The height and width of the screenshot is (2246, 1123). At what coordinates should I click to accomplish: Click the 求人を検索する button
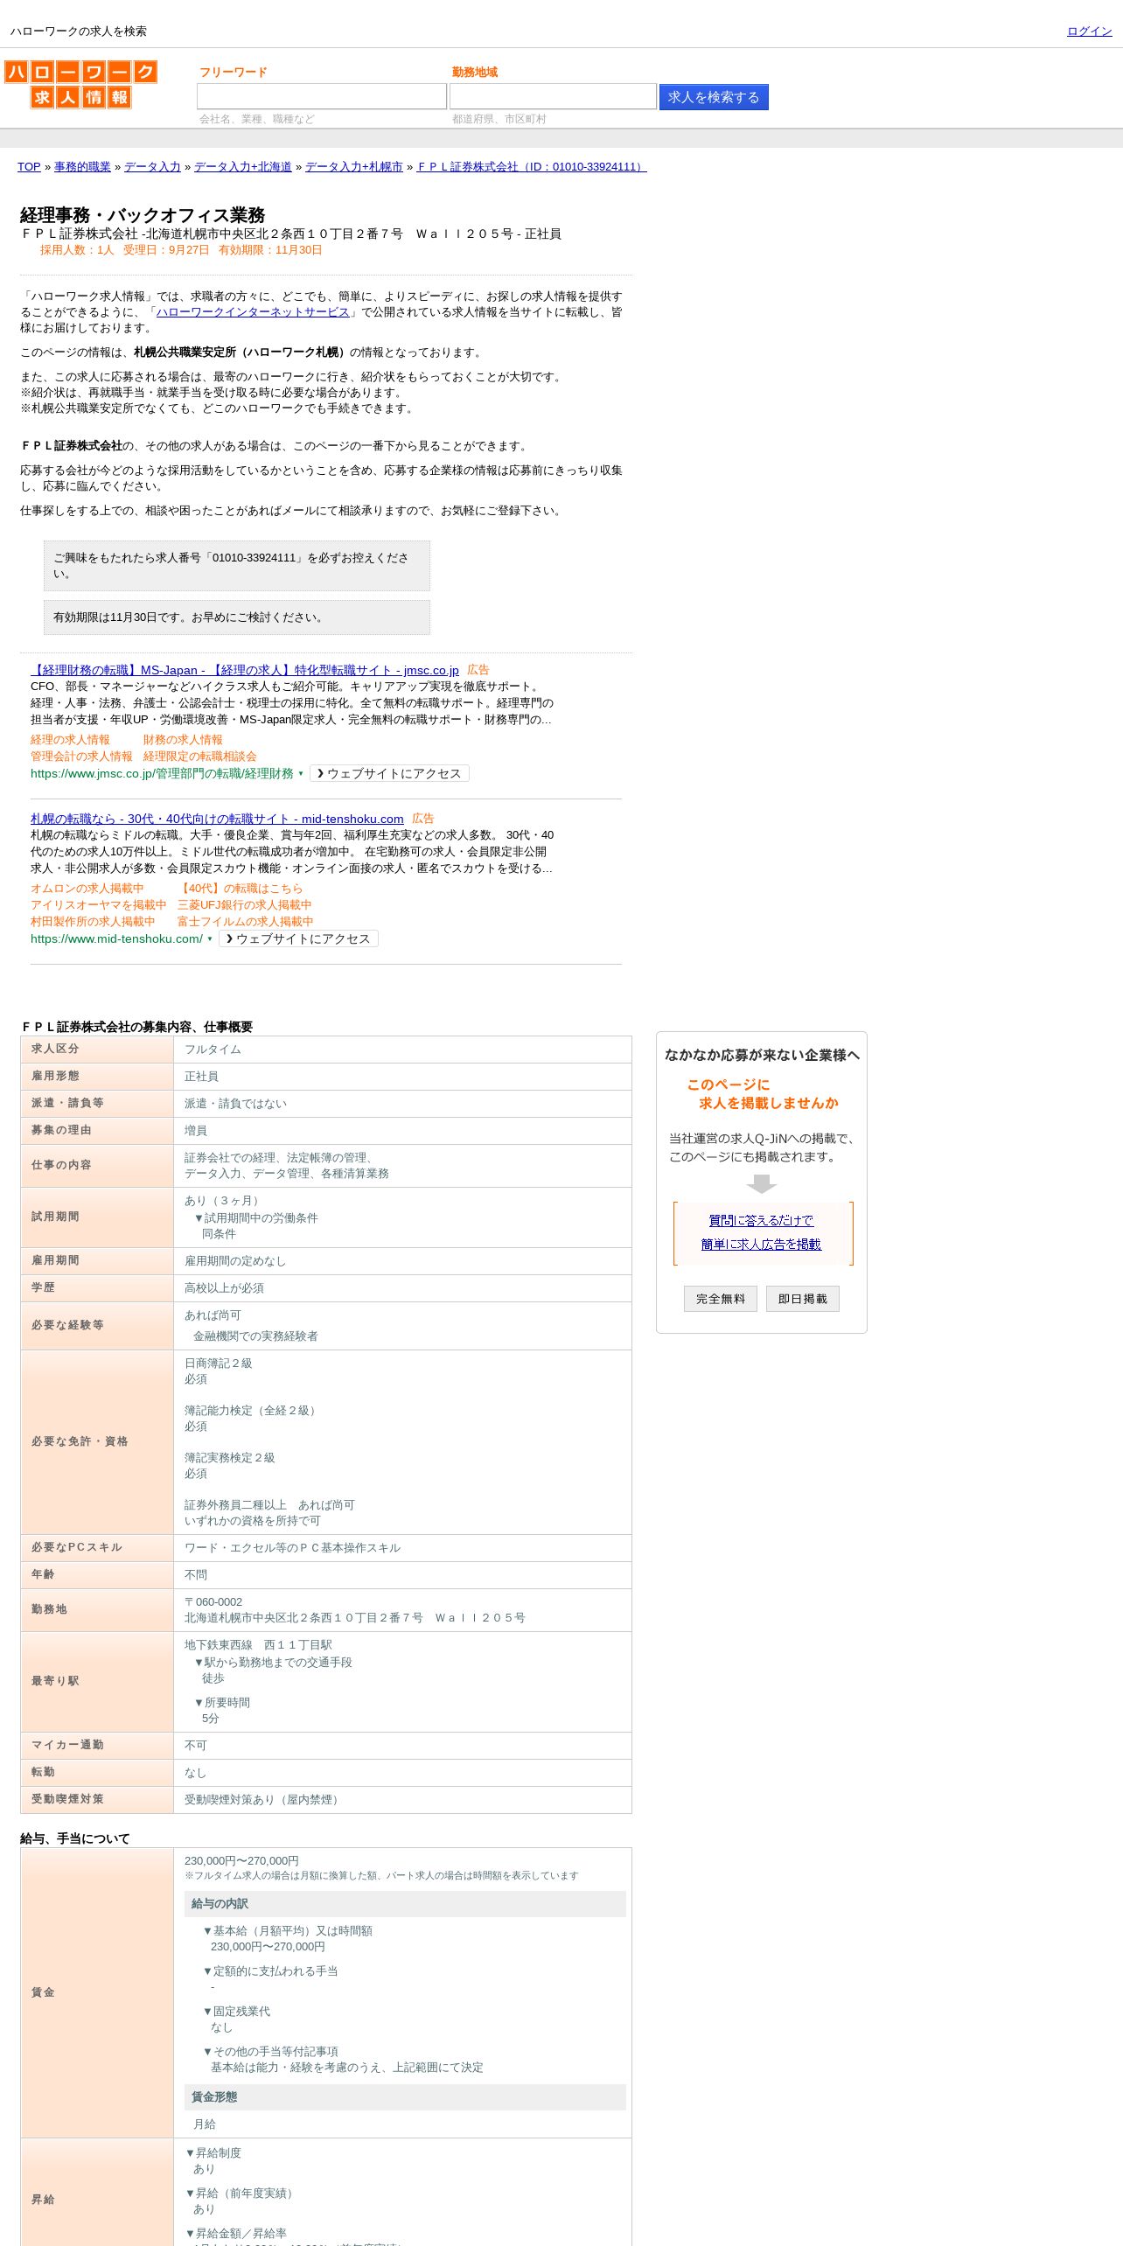[714, 97]
